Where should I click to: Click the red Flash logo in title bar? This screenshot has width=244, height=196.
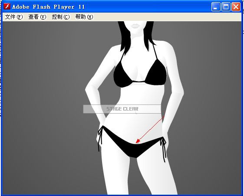(7, 7)
